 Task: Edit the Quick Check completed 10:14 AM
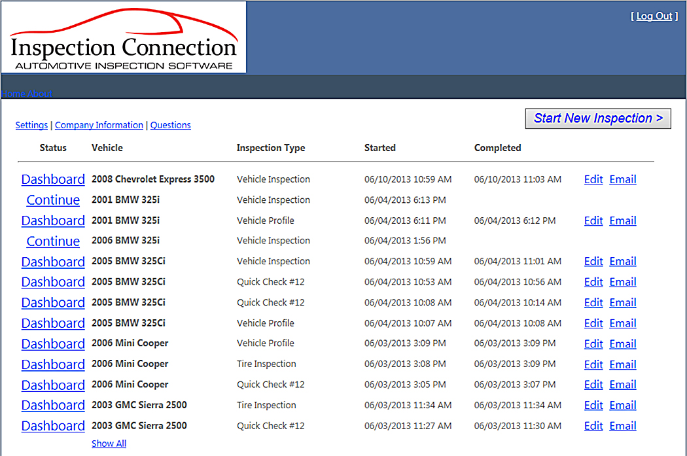[x=593, y=303]
